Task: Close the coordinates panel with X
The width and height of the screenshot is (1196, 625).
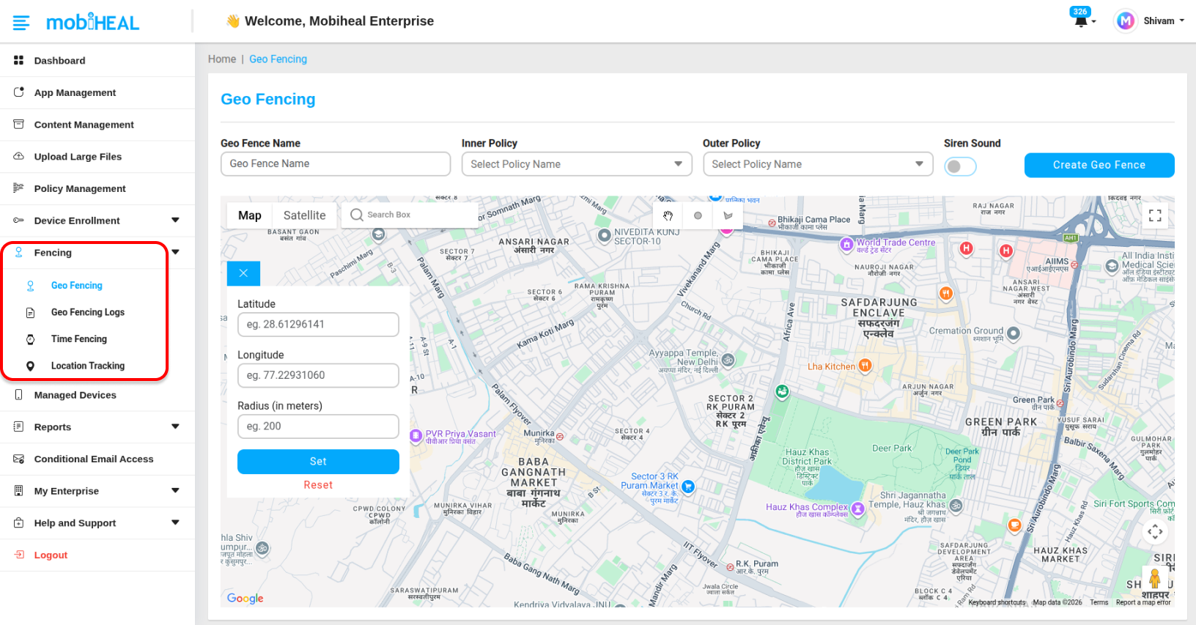Action: 243,273
